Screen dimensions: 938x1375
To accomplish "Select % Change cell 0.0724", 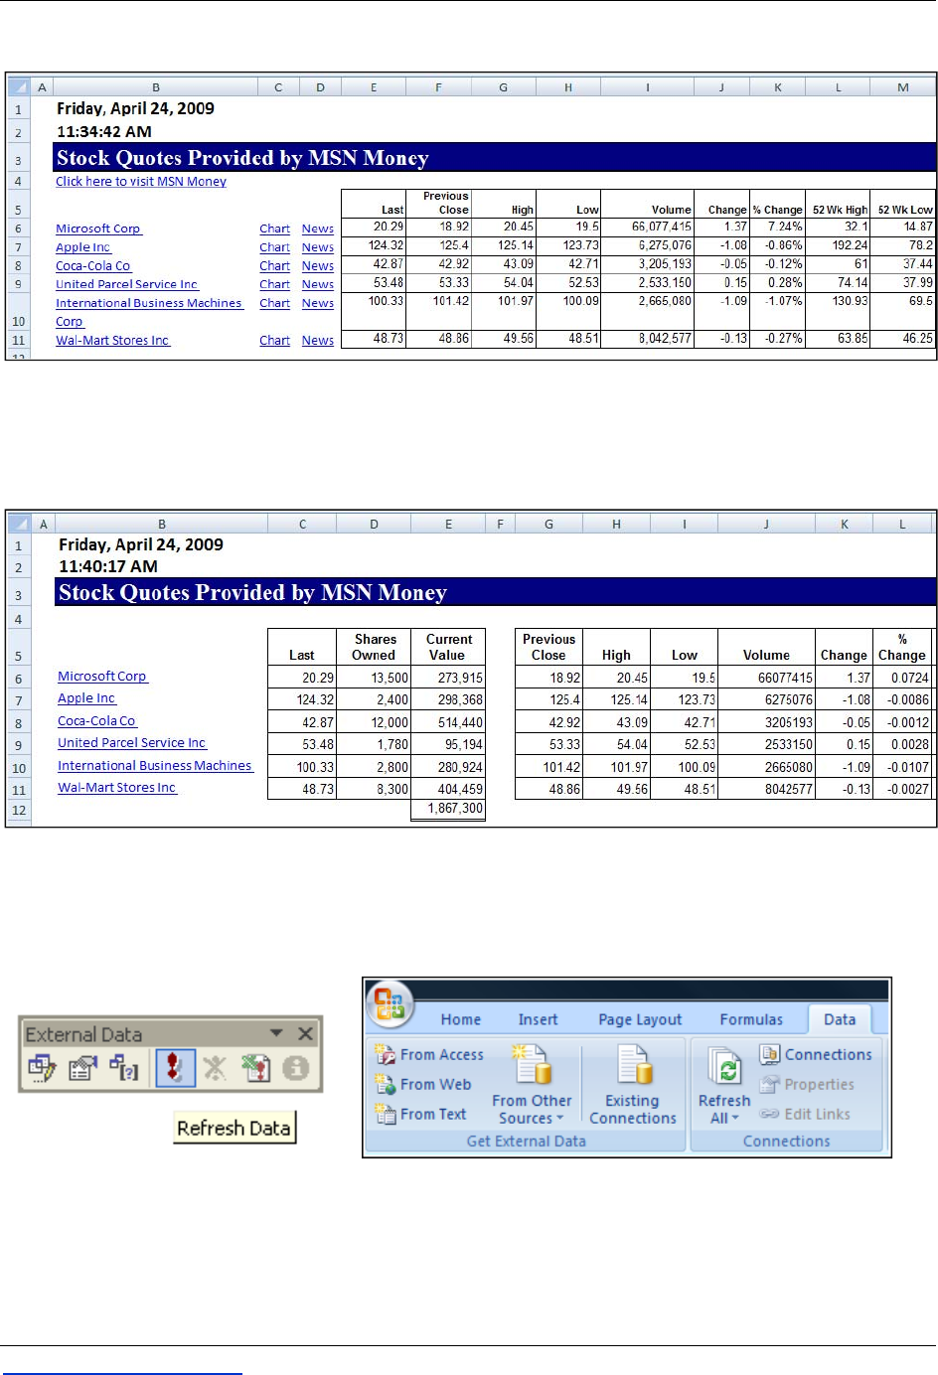I will pyautogui.click(x=902, y=678).
